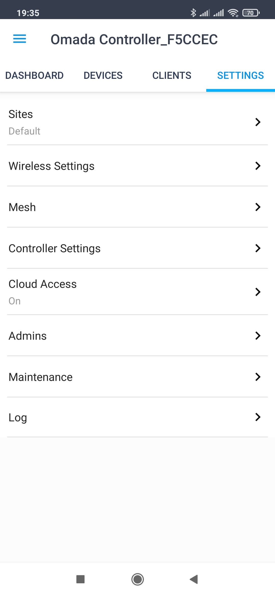Tap the Wi-Fi status bar icon
Image resolution: width=275 pixels, height=595 pixels.
pos(233,12)
